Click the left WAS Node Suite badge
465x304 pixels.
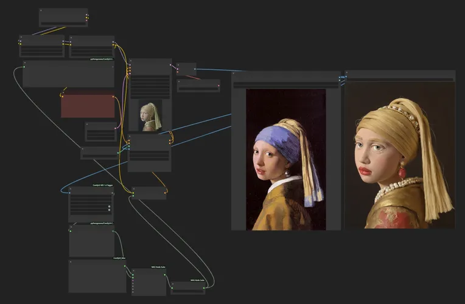pyautogui.click(x=158, y=266)
